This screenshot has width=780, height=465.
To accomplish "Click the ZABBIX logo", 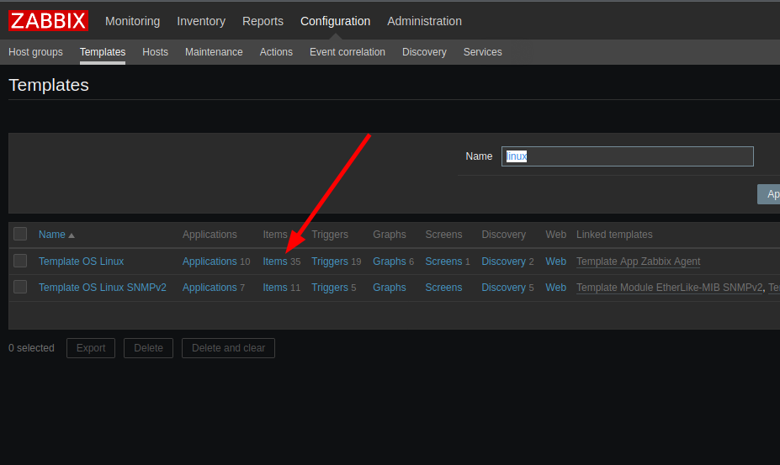I will click(x=48, y=21).
